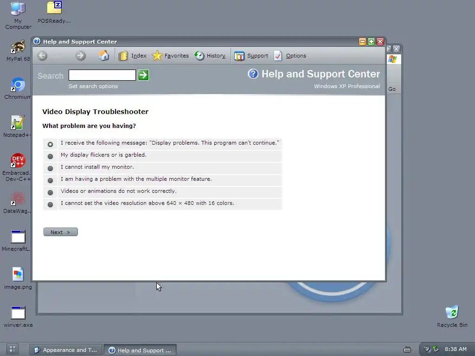Viewport: 475px width, 356px height.
Task: Click the tray icon next to the clock
Action: (x=436, y=349)
